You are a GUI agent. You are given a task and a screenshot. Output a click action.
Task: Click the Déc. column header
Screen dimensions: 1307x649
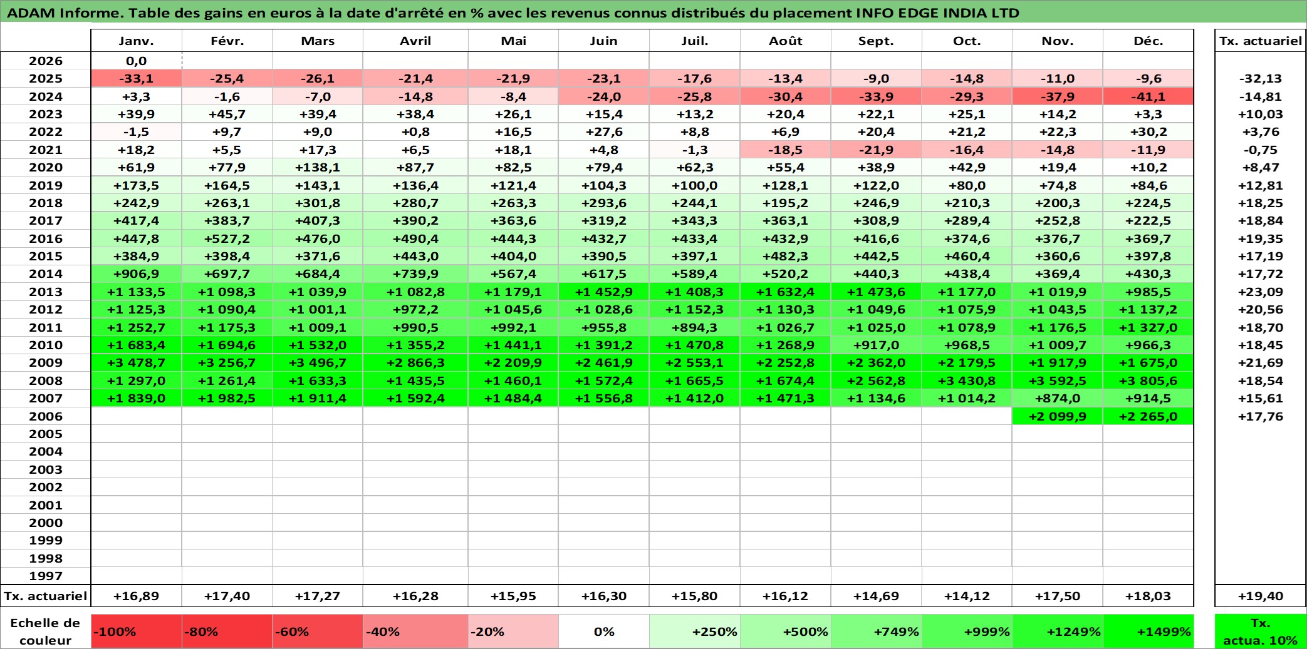(x=1148, y=41)
